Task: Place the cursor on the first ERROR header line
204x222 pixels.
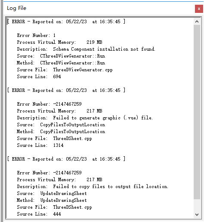Action: tap(66, 21)
